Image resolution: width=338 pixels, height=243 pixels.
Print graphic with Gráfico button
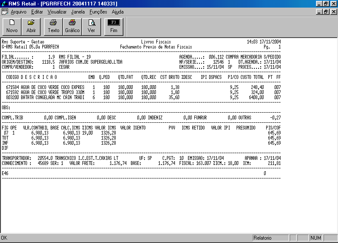pos(72,27)
